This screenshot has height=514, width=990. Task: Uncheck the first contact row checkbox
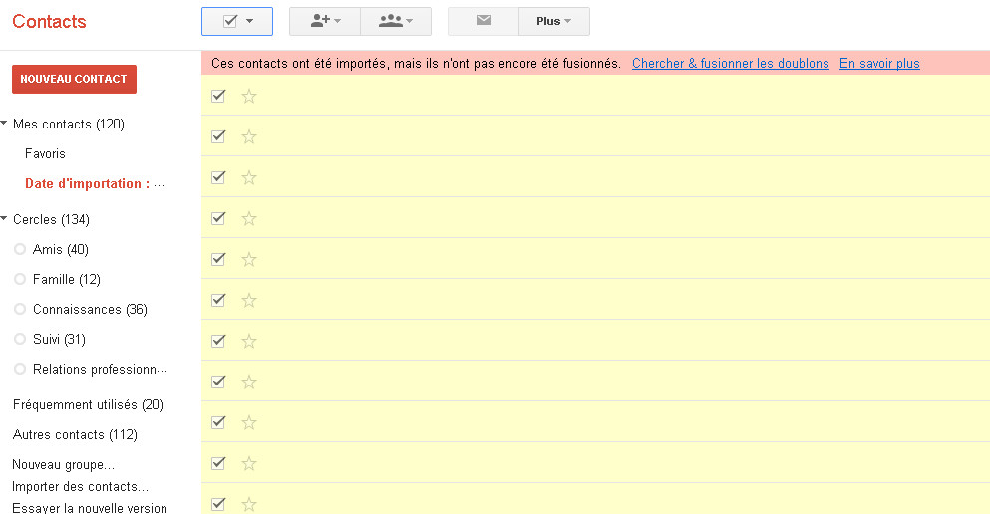click(x=218, y=96)
